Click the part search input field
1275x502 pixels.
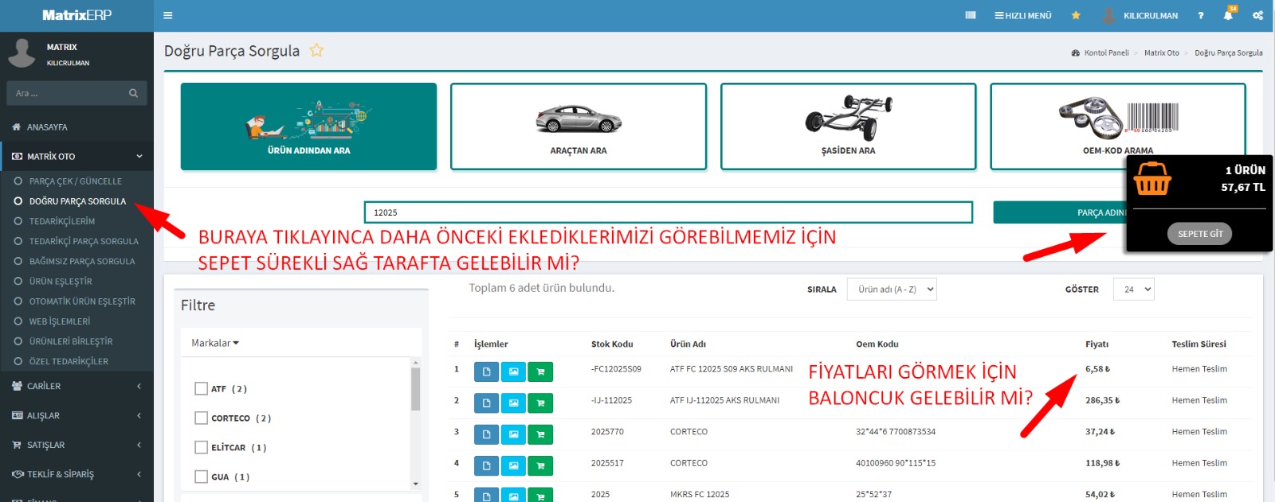(668, 212)
